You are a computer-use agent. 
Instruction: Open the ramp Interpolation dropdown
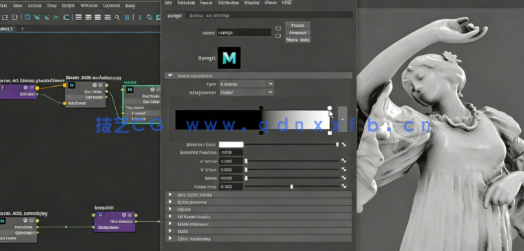coord(270,93)
